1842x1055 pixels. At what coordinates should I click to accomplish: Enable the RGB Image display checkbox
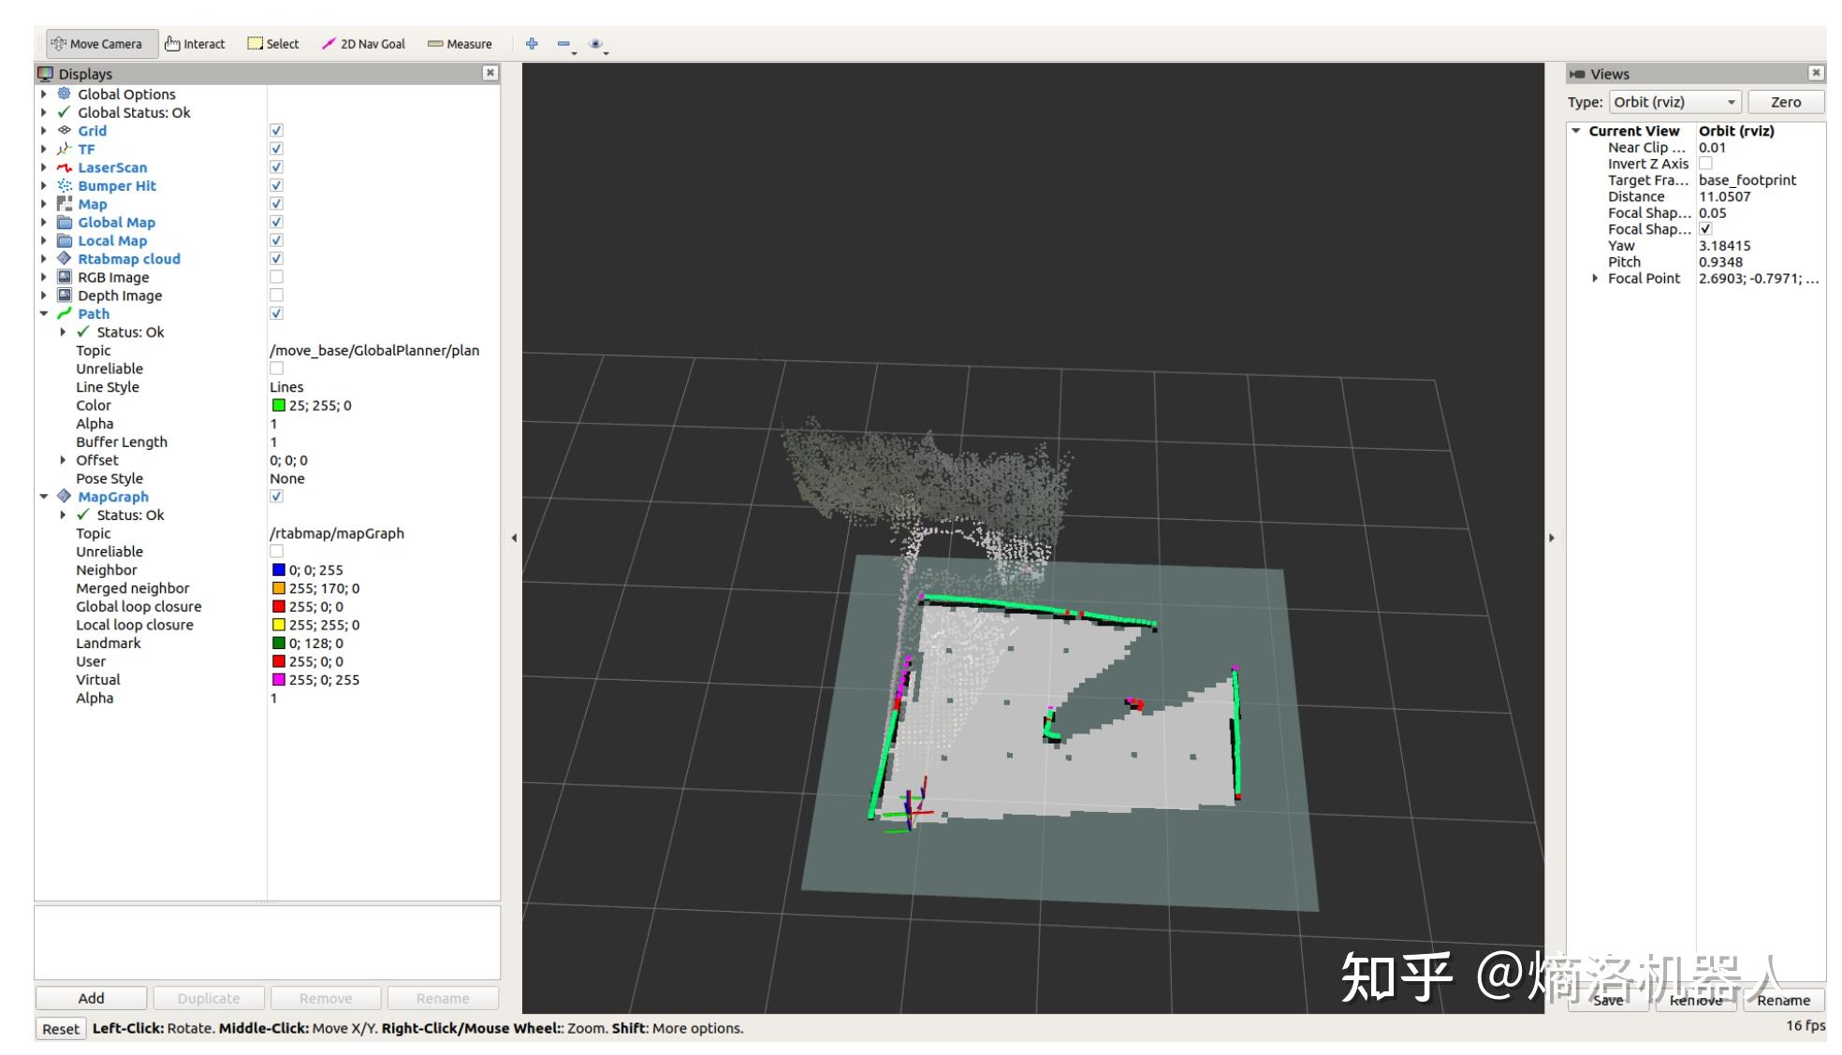pos(276,277)
